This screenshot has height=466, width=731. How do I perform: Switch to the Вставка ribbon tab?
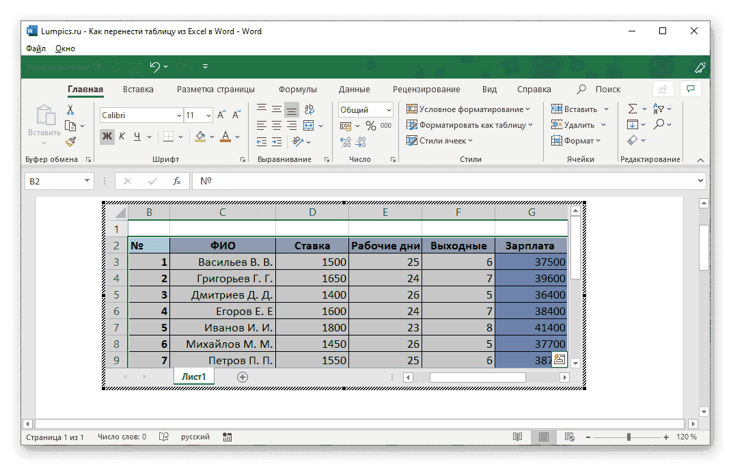point(138,89)
